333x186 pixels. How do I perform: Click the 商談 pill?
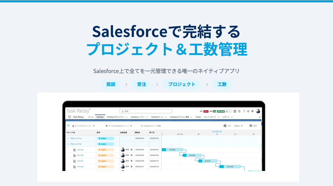[111, 84]
